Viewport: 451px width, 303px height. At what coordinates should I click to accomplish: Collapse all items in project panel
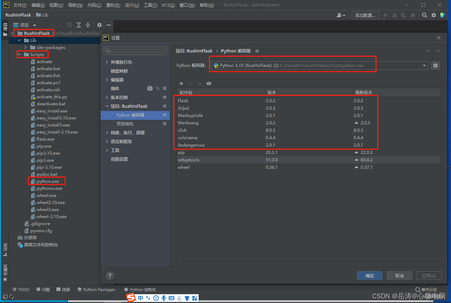[88, 25]
